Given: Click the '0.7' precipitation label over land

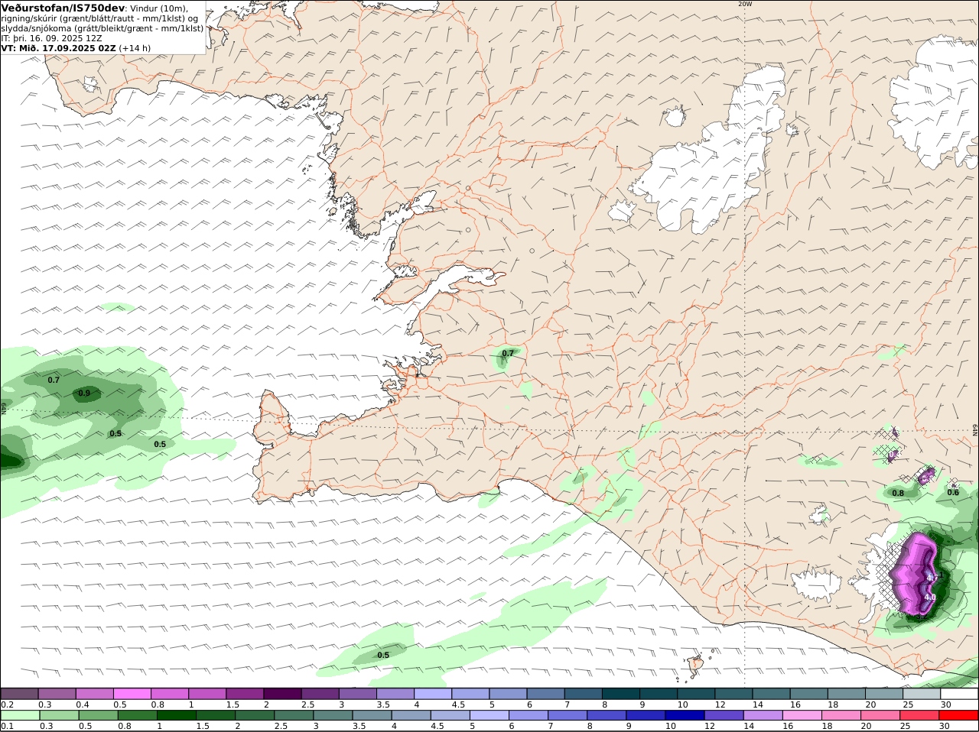Looking at the screenshot, I should pyautogui.click(x=507, y=353).
